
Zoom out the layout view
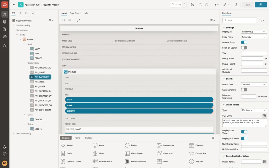(x=64, y=20)
